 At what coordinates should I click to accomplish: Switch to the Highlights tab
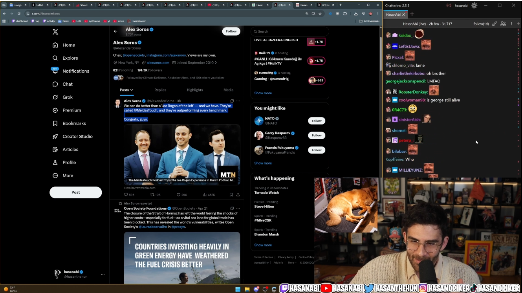click(195, 90)
